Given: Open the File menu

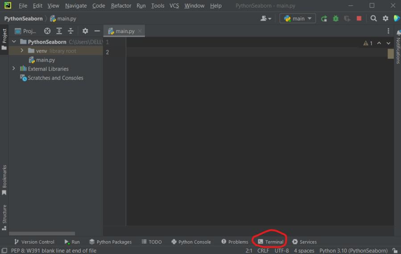Looking at the screenshot, I should [x=23, y=6].
